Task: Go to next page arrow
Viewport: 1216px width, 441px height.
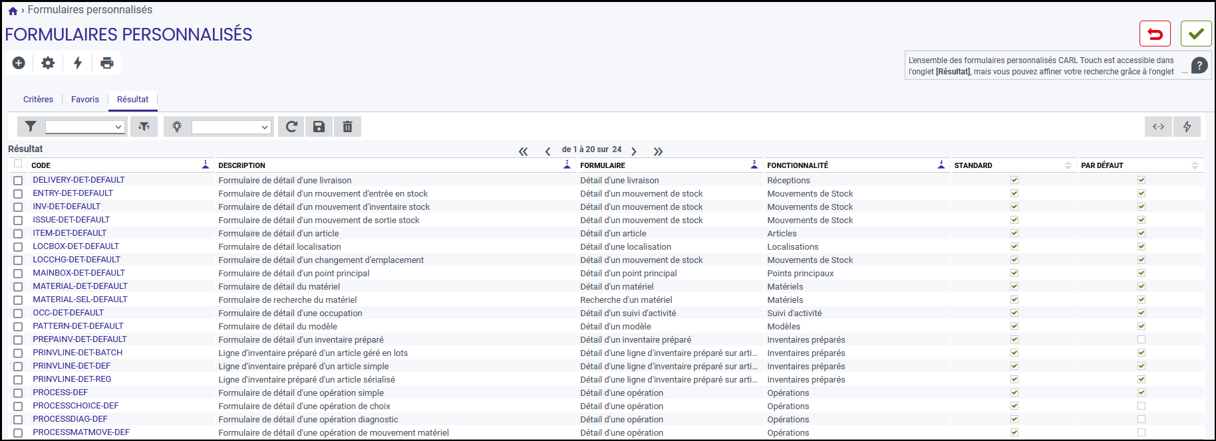Action: point(634,151)
